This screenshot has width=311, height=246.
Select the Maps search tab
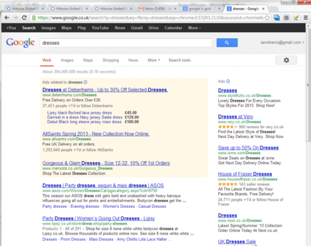[88, 60]
